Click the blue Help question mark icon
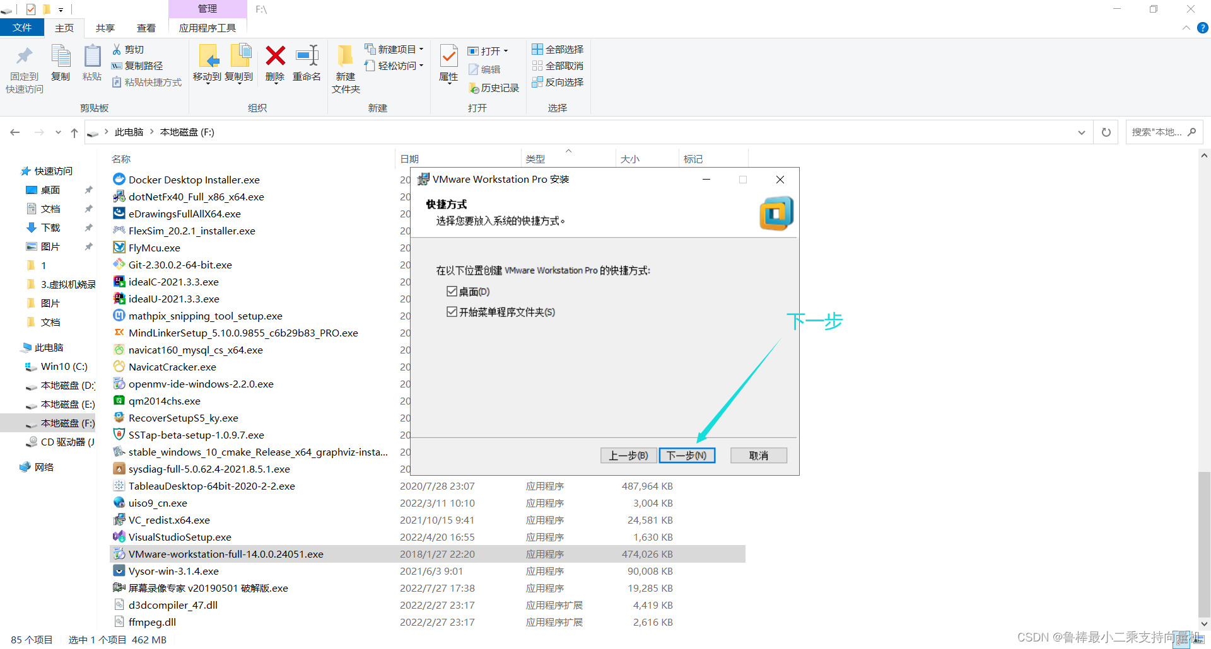Screen dimensions: 1211x649 pyautogui.click(x=1203, y=28)
